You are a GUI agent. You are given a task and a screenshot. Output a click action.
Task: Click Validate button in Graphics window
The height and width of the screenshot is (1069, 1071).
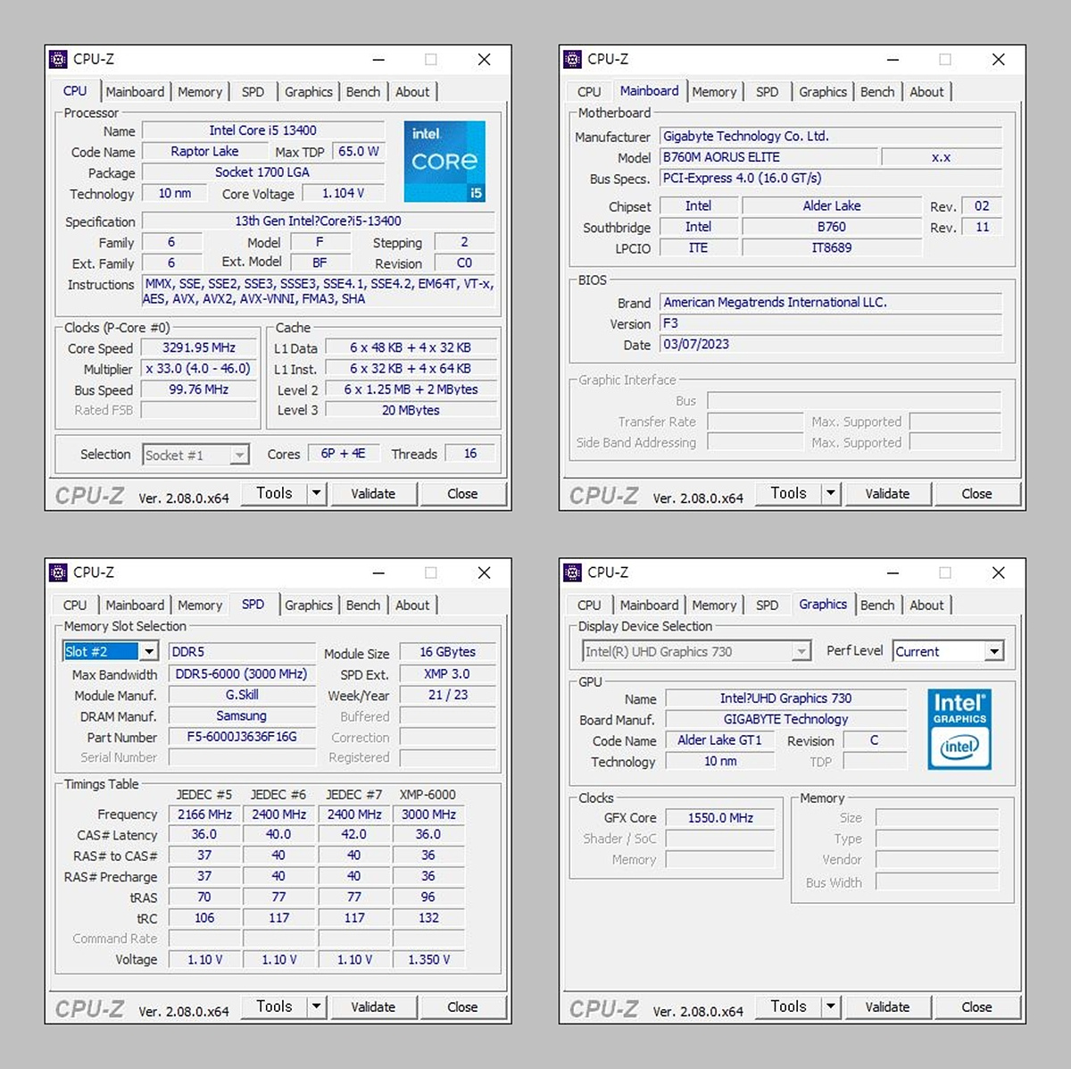tap(887, 1006)
